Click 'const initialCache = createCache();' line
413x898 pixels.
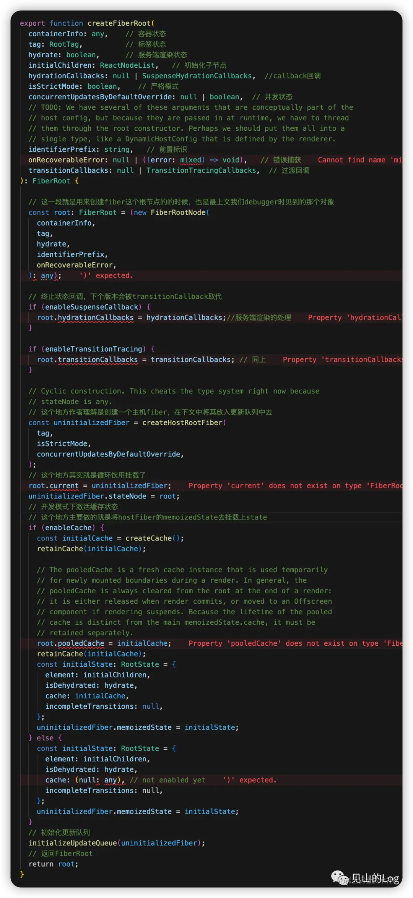[110, 538]
